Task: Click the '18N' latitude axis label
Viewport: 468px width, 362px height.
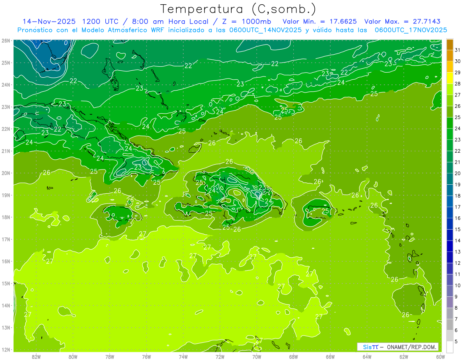Action: (6, 217)
